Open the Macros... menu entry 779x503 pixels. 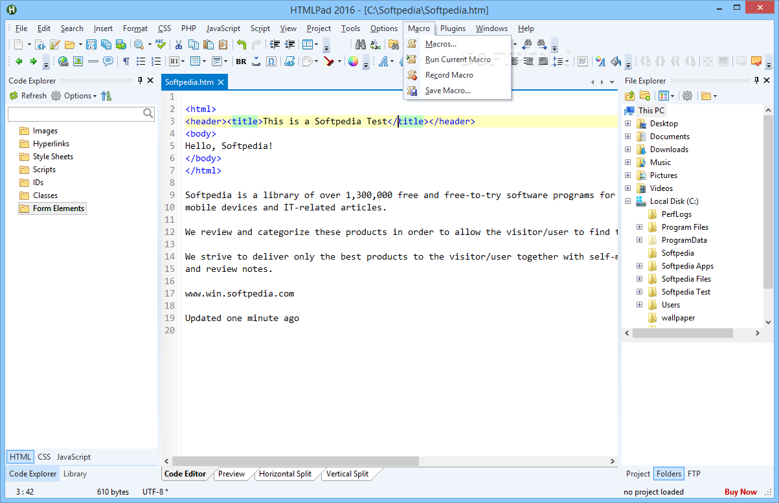[x=457, y=44]
